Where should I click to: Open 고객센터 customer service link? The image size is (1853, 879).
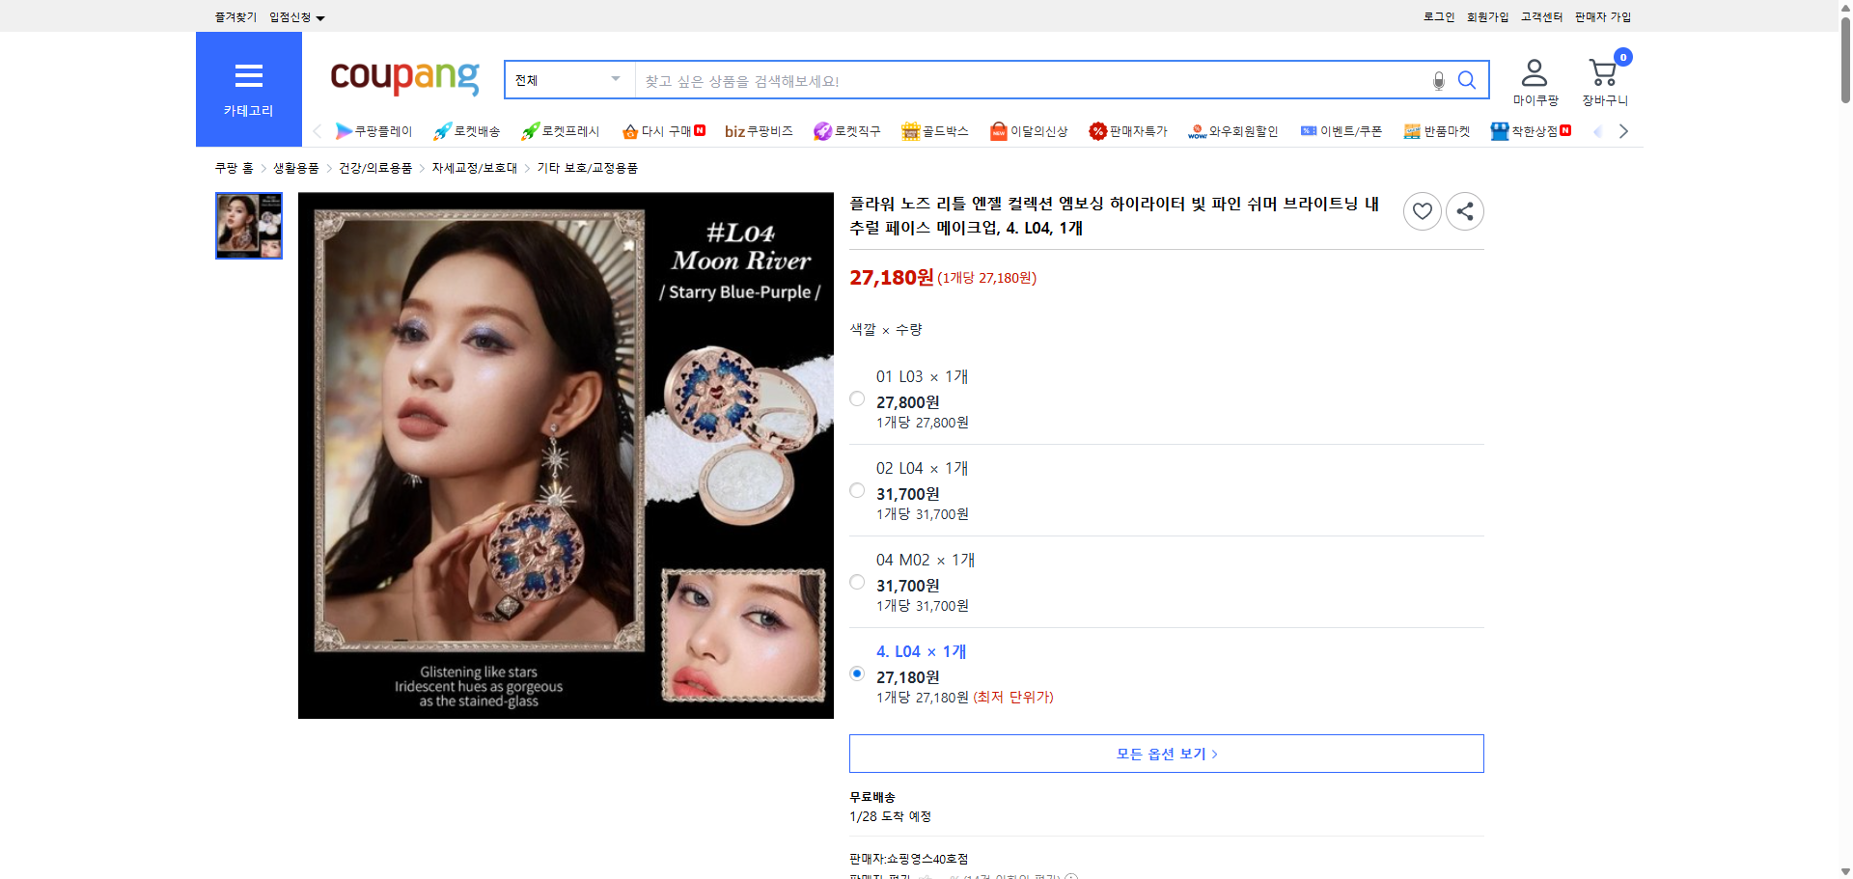(1540, 16)
